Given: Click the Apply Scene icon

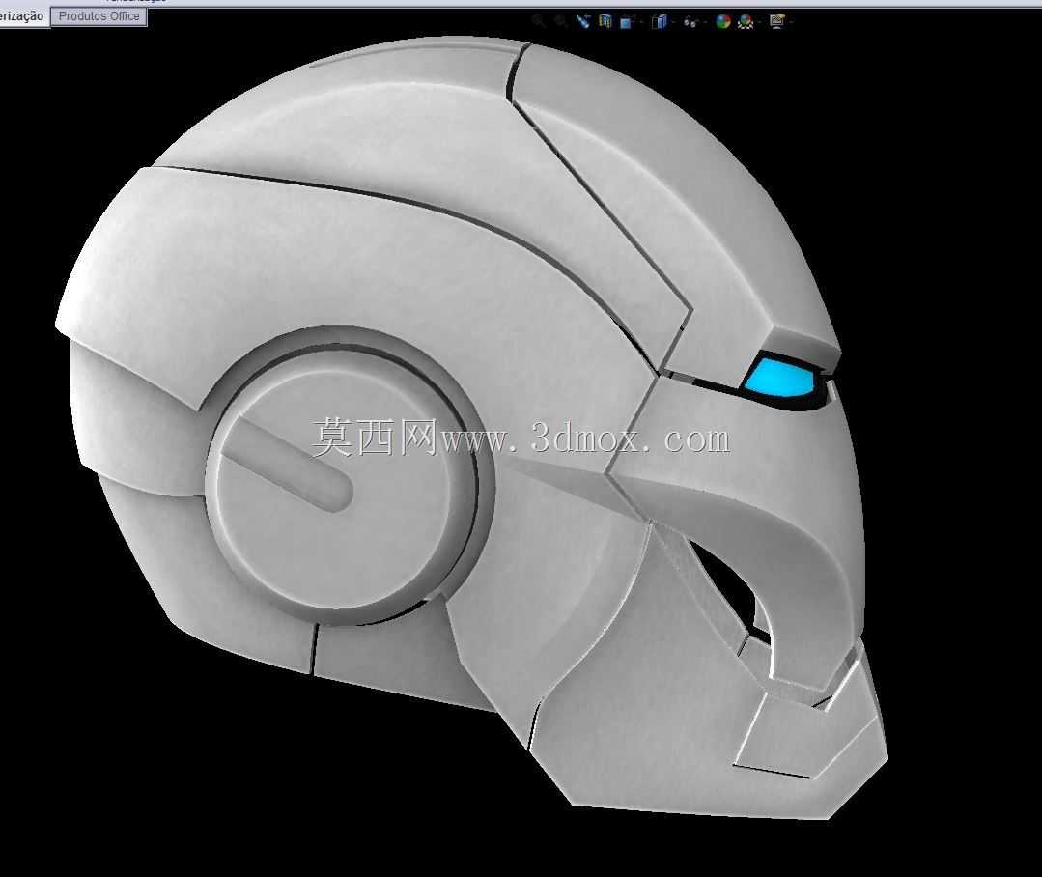Looking at the screenshot, I should pyautogui.click(x=746, y=22).
